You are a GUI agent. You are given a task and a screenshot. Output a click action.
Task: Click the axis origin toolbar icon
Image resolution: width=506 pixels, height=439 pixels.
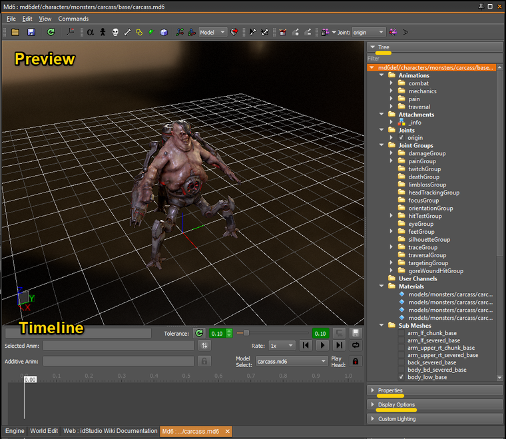[71, 32]
